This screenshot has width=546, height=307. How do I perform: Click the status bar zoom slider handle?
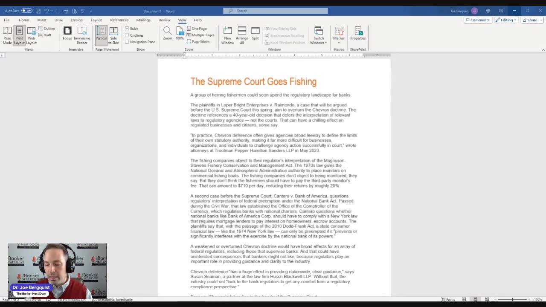(x=513, y=299)
